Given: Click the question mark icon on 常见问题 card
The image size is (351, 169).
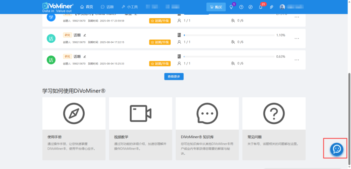Looking at the screenshot, I should click(x=274, y=113).
